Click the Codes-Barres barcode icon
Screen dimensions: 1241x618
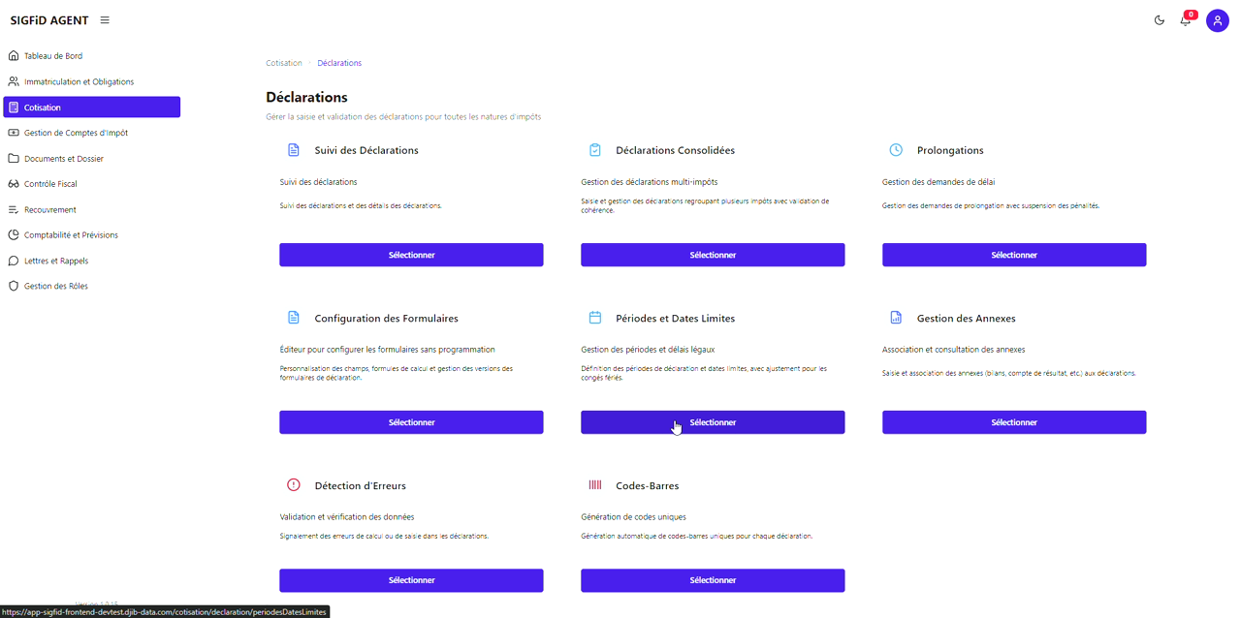coord(595,485)
